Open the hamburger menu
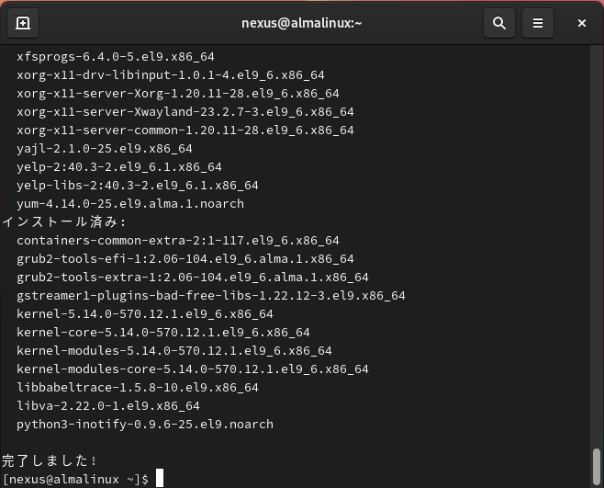Viewport: 604px width, 488px height. (538, 24)
